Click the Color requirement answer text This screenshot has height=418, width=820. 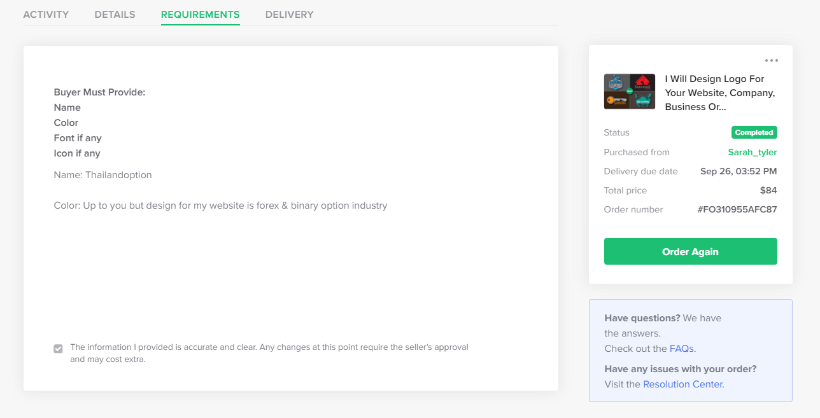[220, 206]
